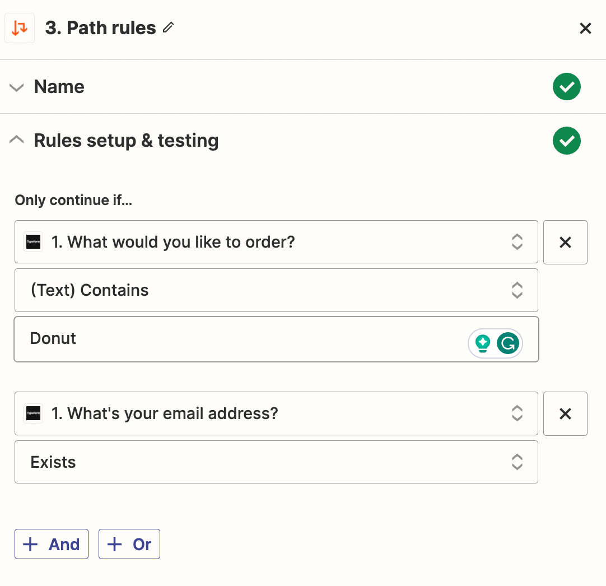The height and width of the screenshot is (586, 606).
Task: Click Typeform icon in email address field
Action: point(34,413)
